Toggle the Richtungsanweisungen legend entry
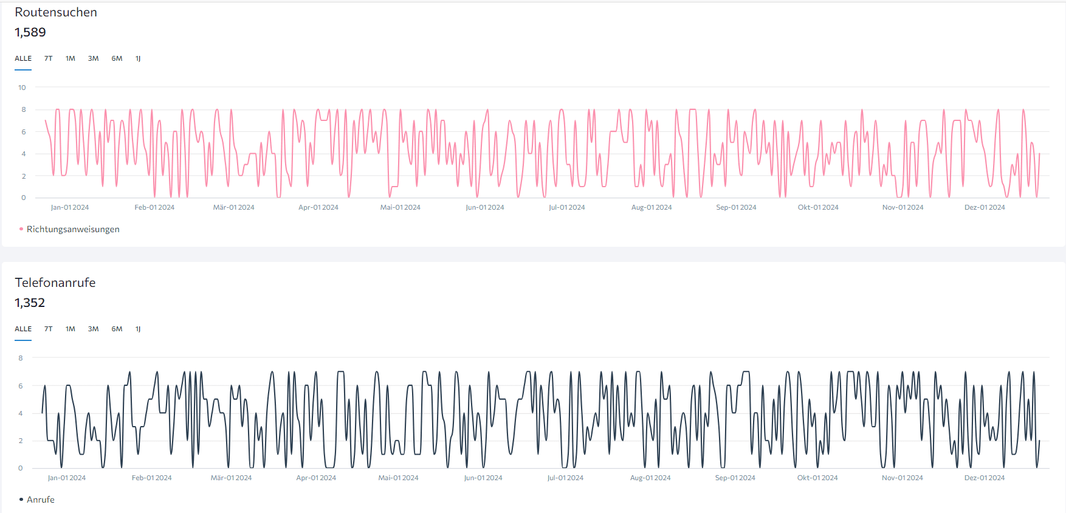Image resolution: width=1066 pixels, height=513 pixels. (x=69, y=229)
